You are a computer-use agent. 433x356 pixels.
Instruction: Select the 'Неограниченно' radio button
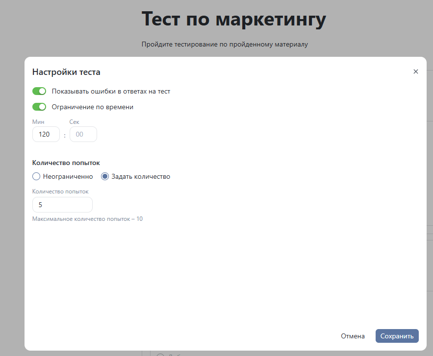[36, 176]
